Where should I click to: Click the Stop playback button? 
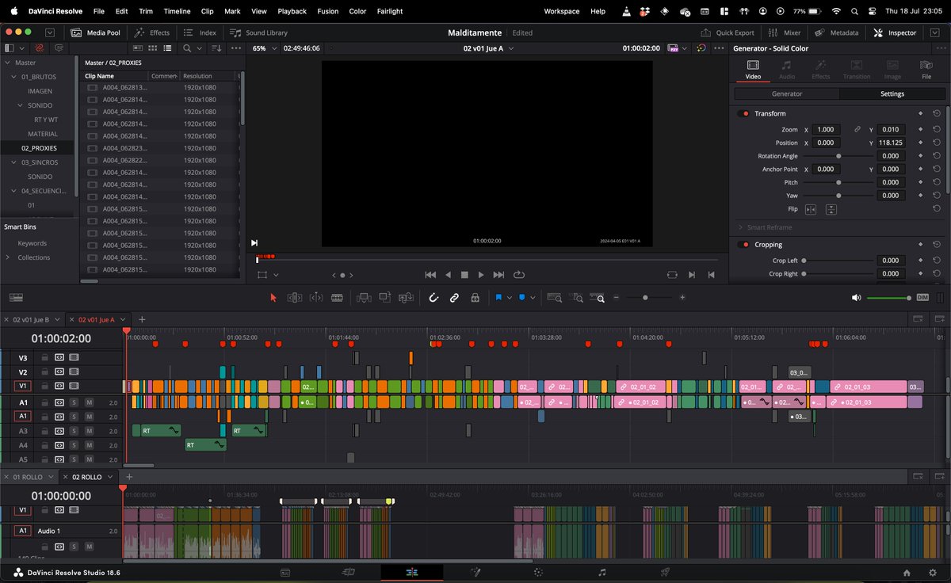tap(464, 275)
